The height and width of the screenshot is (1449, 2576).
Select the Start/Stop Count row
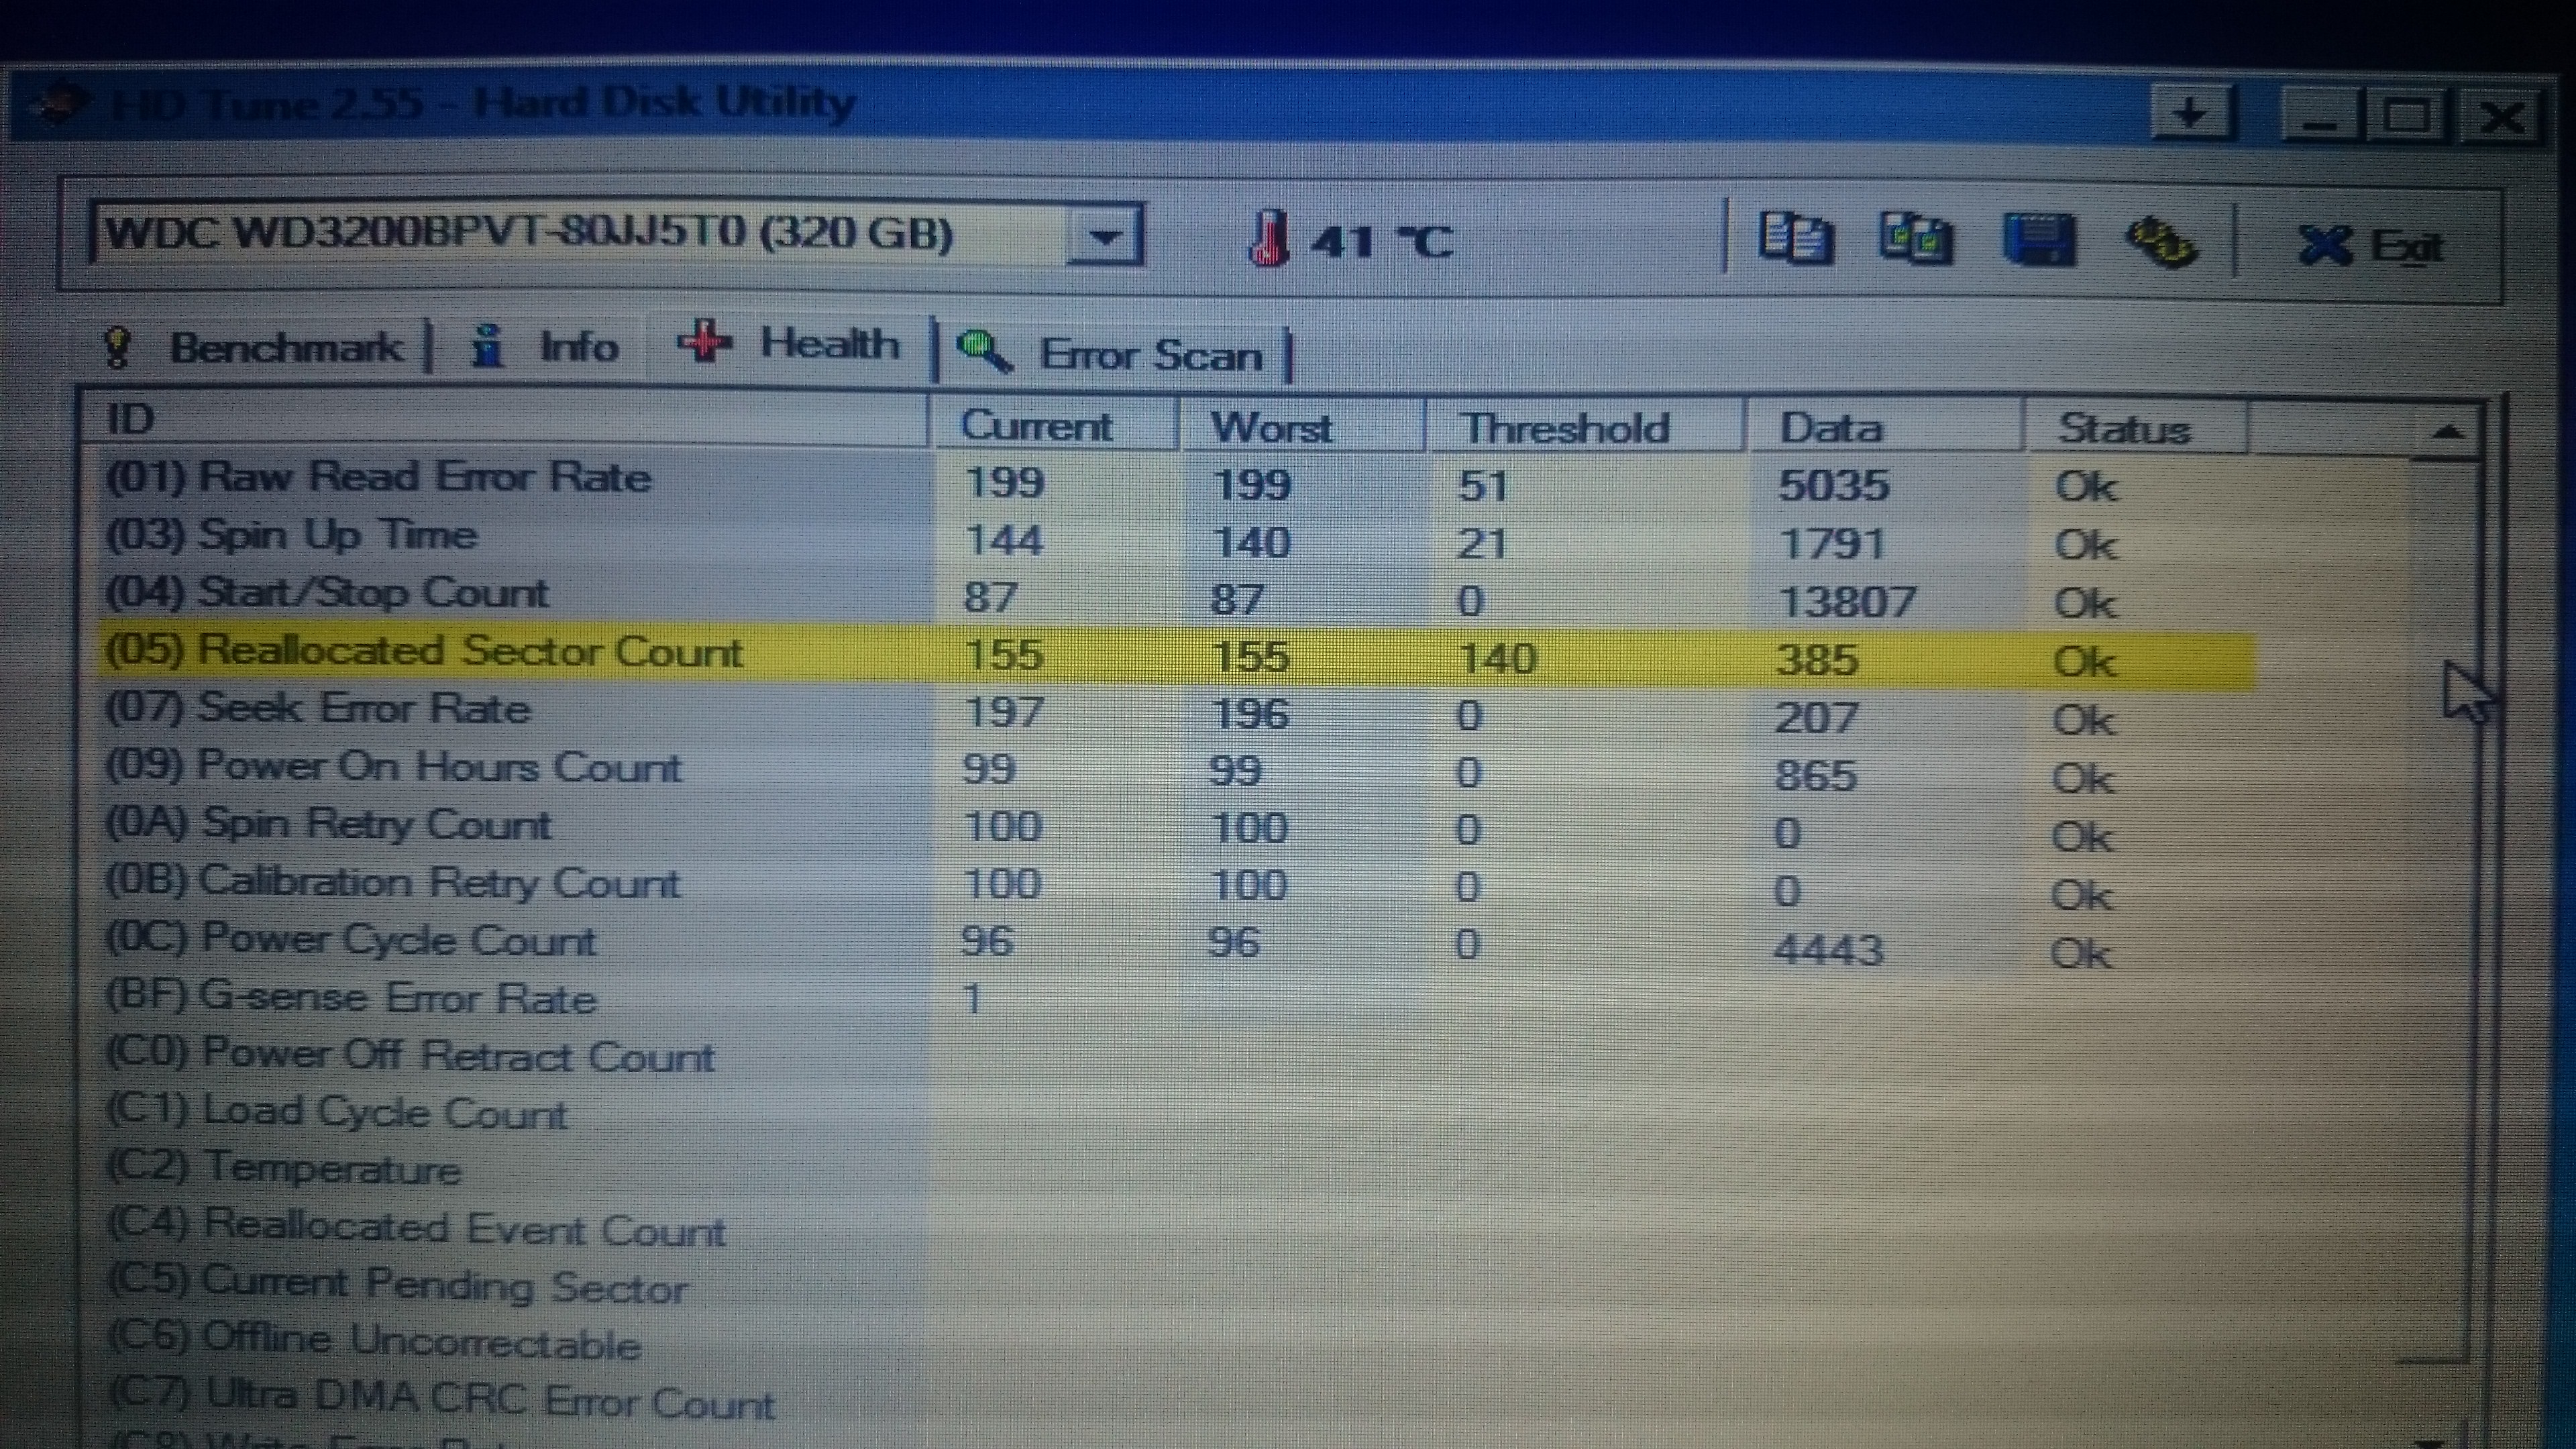1178,597
